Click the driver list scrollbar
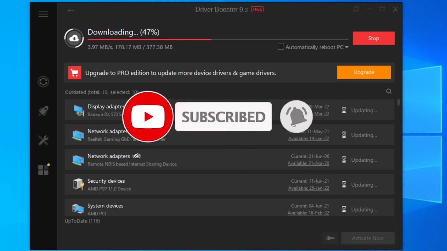The image size is (447, 251). tap(398, 102)
